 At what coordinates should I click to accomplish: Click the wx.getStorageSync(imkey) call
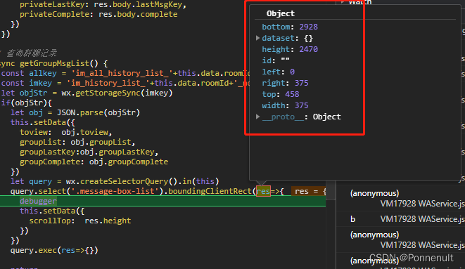coord(117,93)
